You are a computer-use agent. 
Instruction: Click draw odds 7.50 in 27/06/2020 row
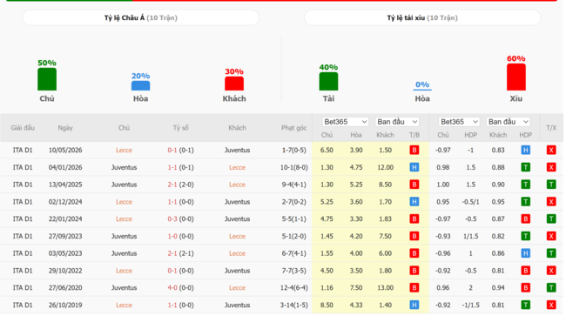[x=356, y=288]
